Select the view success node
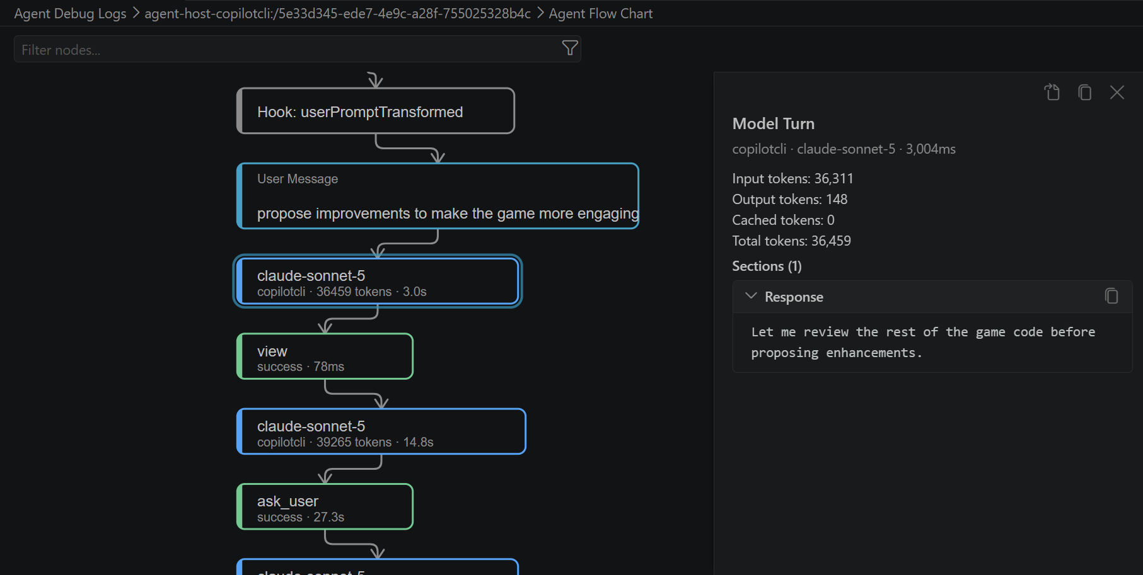 (325, 356)
